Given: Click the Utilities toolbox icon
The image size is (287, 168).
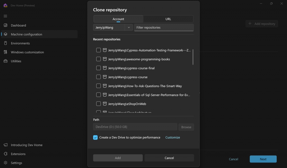Looking at the screenshot, I should [x=6, y=61].
